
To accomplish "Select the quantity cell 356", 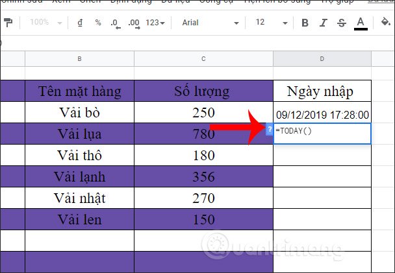I will (203, 176).
